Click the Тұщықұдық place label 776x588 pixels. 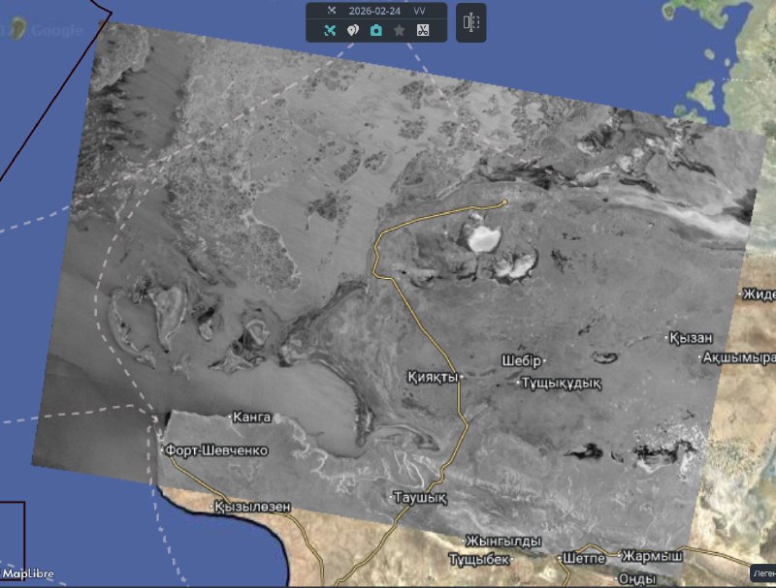pyautogui.click(x=561, y=383)
